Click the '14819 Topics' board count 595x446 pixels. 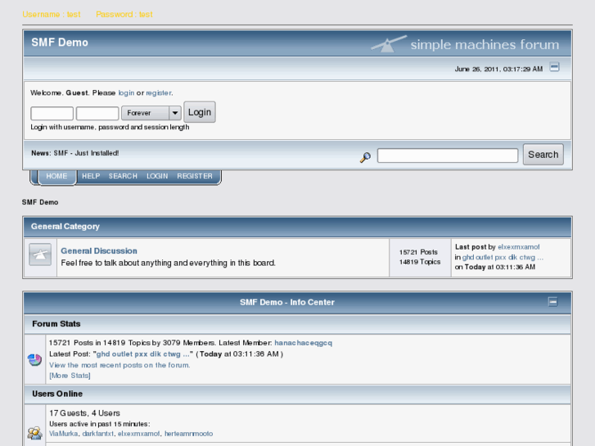click(x=420, y=262)
